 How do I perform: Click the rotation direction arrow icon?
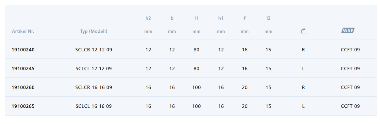pyautogui.click(x=303, y=31)
